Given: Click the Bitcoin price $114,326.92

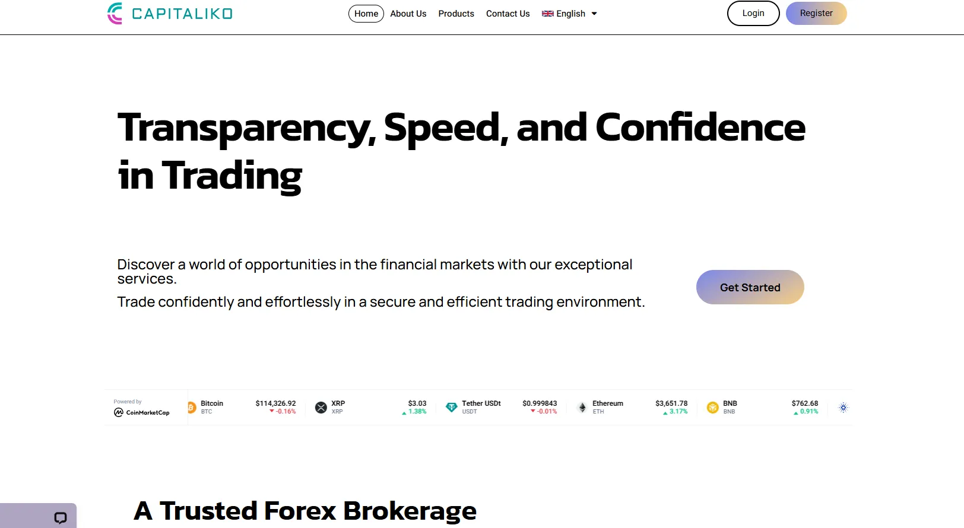Looking at the screenshot, I should [x=275, y=403].
